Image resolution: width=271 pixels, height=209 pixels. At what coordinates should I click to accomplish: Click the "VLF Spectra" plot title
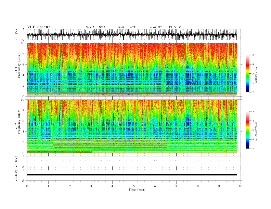[x=39, y=27]
